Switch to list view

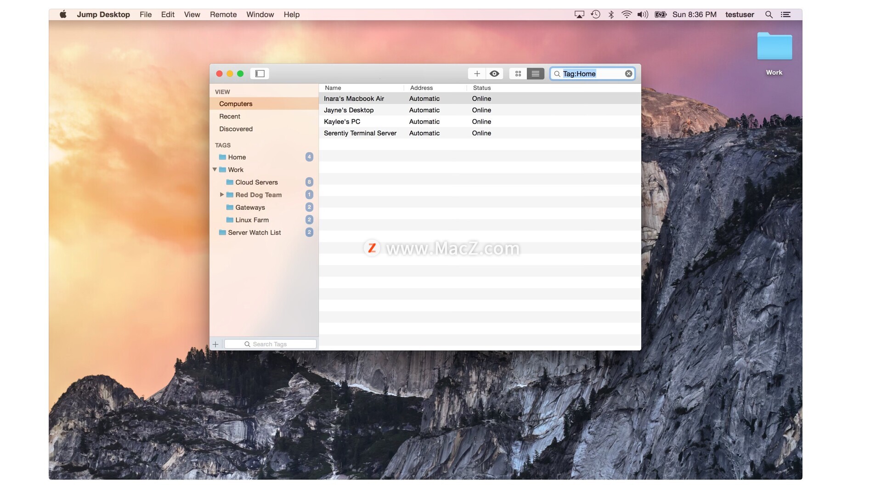coord(536,73)
